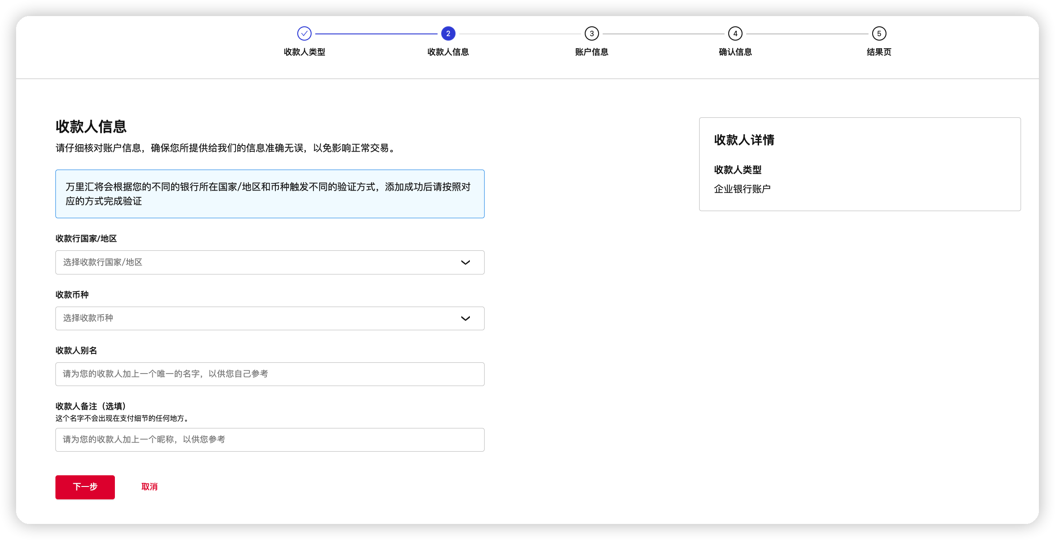
Task: Click step 5 circle in progress bar
Action: [x=879, y=33]
